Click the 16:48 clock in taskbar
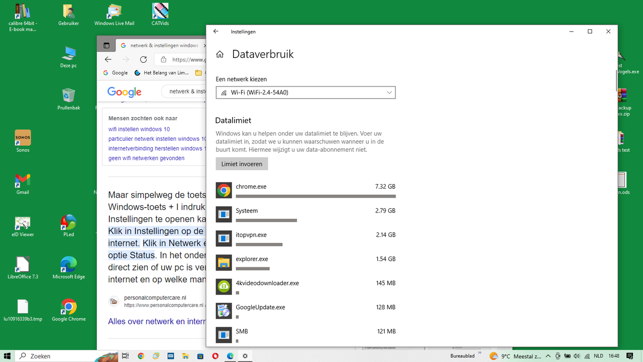 tap(614, 356)
